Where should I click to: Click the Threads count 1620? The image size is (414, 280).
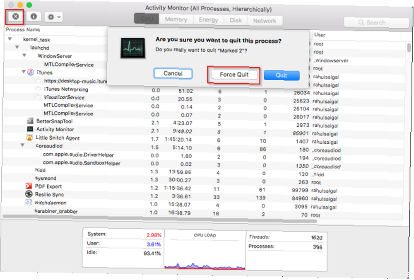tap(317, 238)
